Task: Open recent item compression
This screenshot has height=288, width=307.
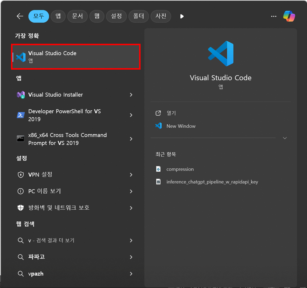Action: 180,169
